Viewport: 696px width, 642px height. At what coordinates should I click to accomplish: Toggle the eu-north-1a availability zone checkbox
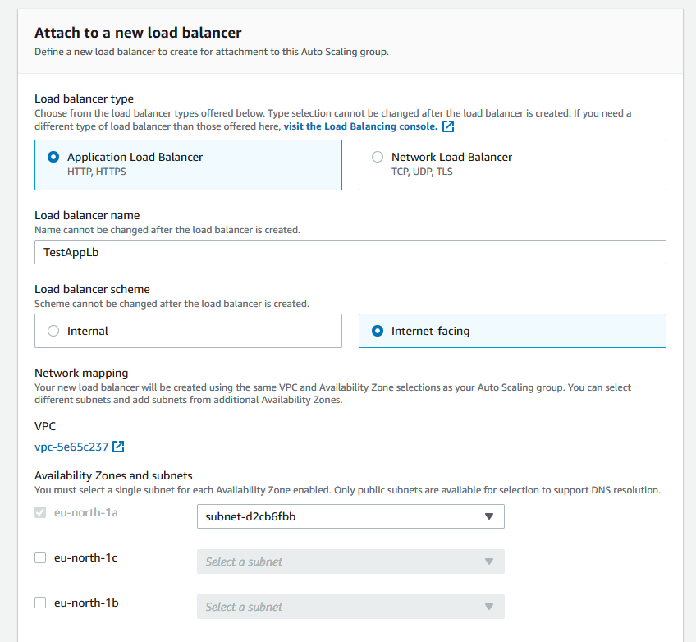40,512
